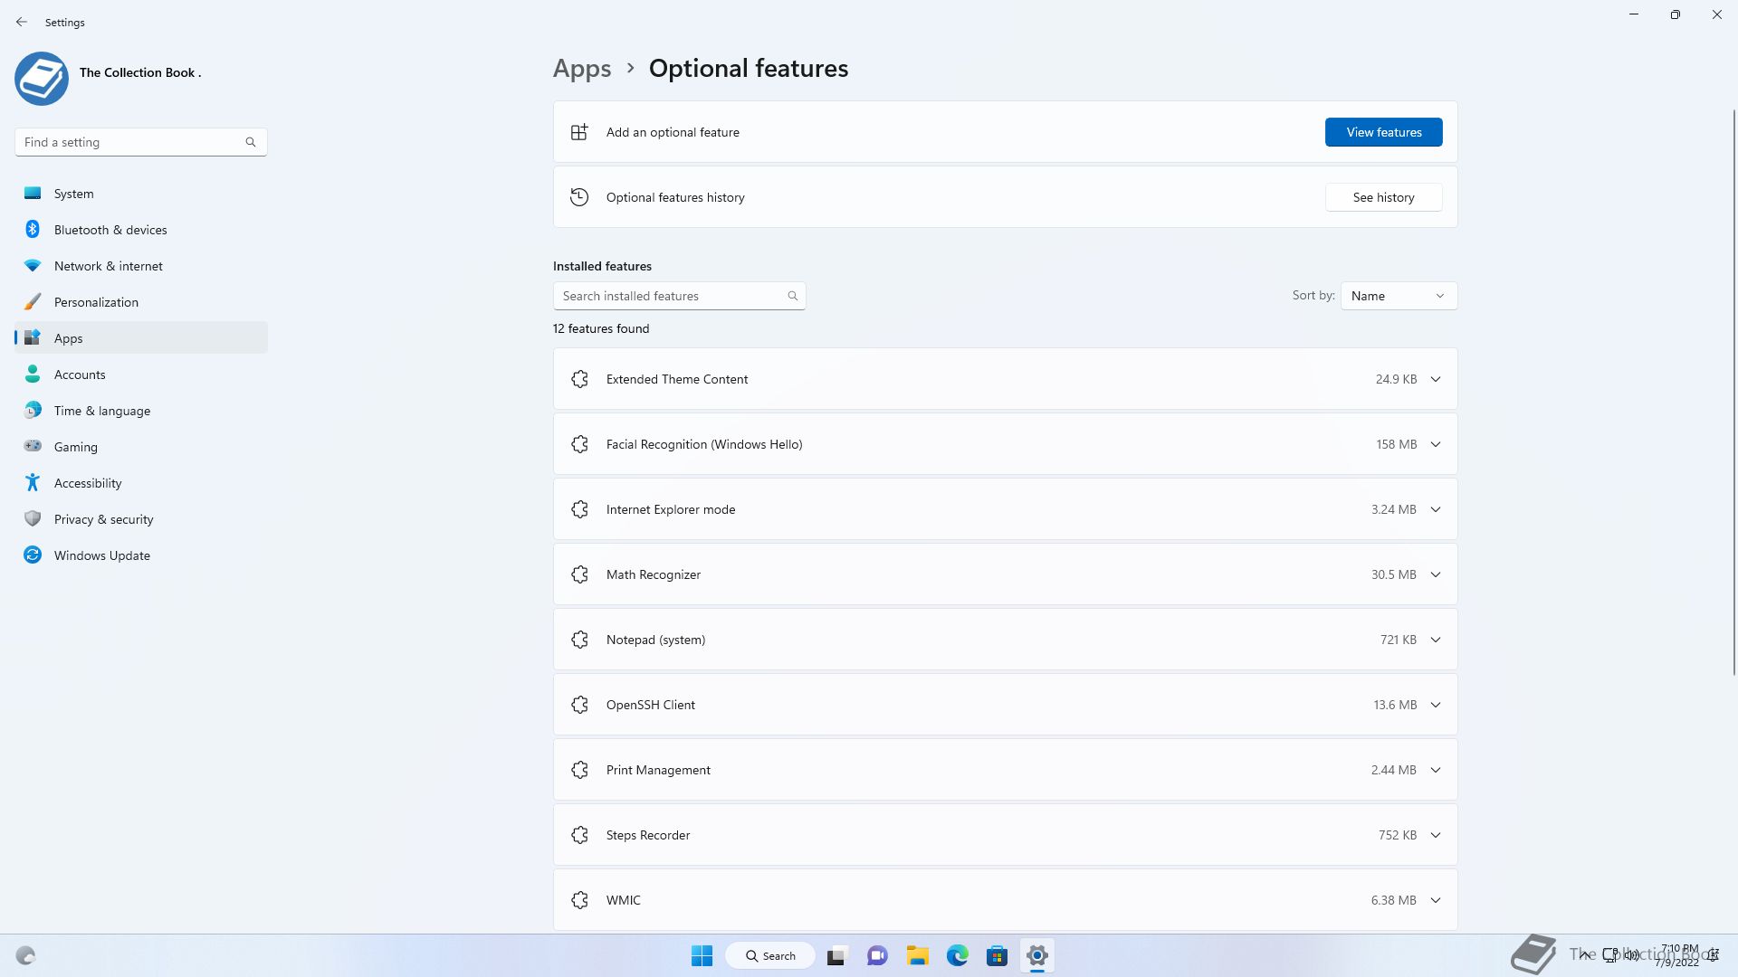Open the Windows Start menu
1738x977 pixels.
pyautogui.click(x=702, y=955)
